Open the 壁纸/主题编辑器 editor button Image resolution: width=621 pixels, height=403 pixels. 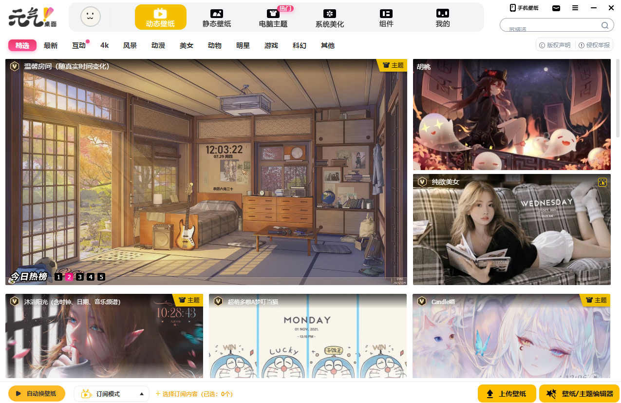coord(579,394)
